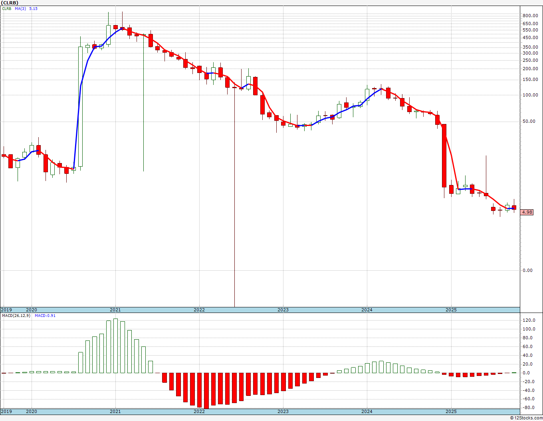543x421 pixels.
Task: Select 2021 on the MACD panel time axis
Action: [115, 411]
